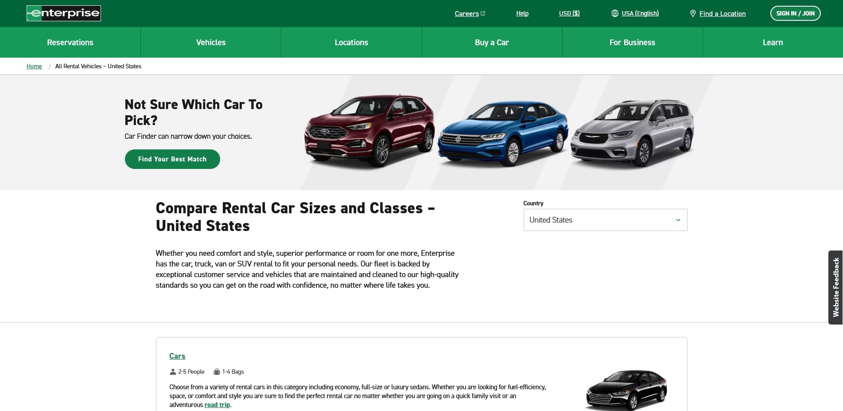Click the blue Volkswagen sedan image

[x=502, y=133]
